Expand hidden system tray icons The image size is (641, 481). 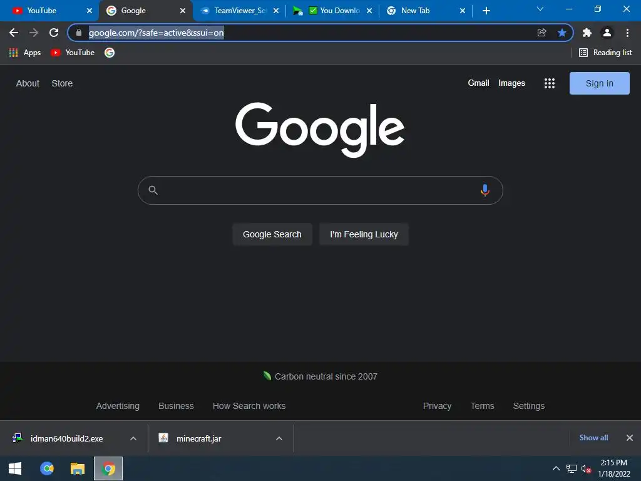click(556, 468)
